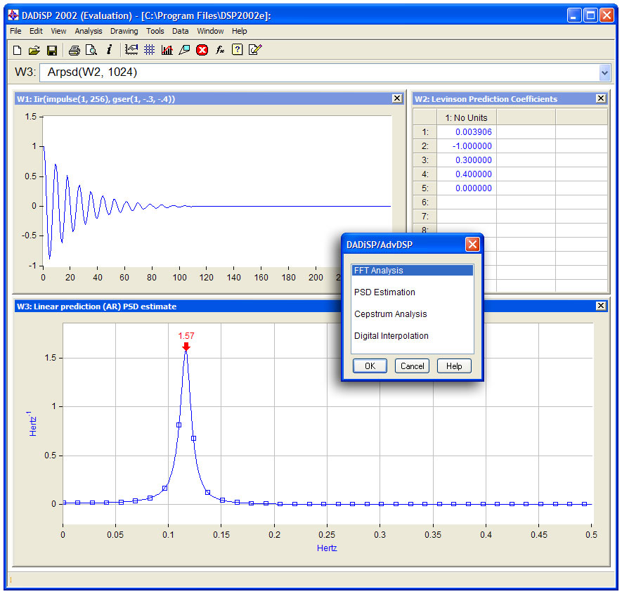Select the -1.000000 cell in W2

pyautogui.click(x=467, y=146)
